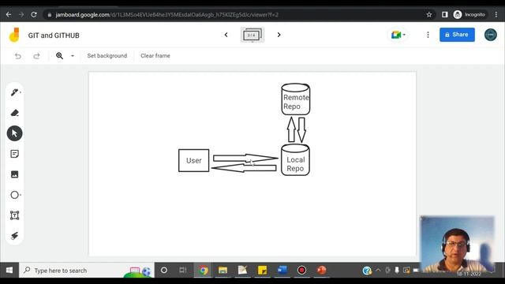The width and height of the screenshot is (505, 284).
Task: Open PowerPoint from the taskbar
Action: 321,270
